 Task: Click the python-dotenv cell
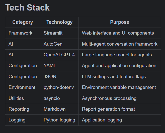[59, 87]
